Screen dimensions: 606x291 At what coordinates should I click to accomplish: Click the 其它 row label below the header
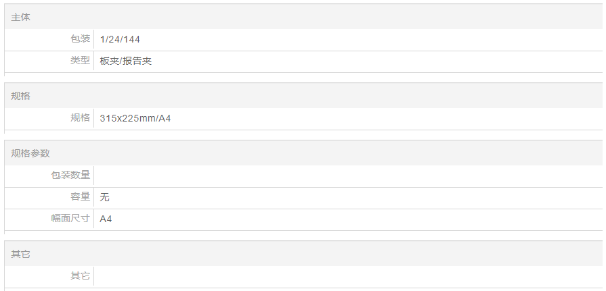(x=80, y=276)
